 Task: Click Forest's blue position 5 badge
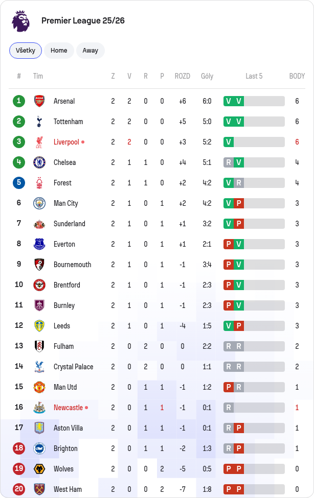19,183
